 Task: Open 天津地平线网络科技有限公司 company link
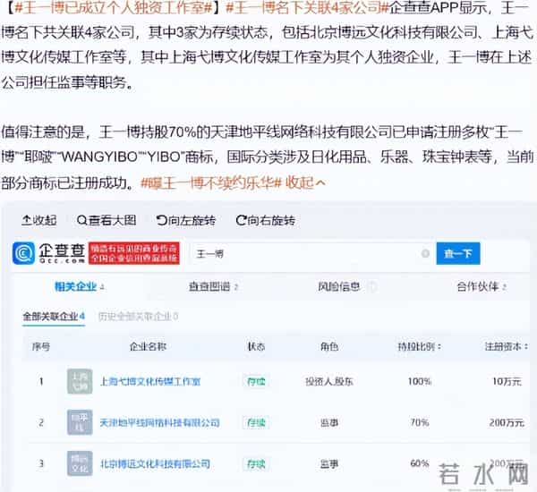pyautogui.click(x=159, y=422)
